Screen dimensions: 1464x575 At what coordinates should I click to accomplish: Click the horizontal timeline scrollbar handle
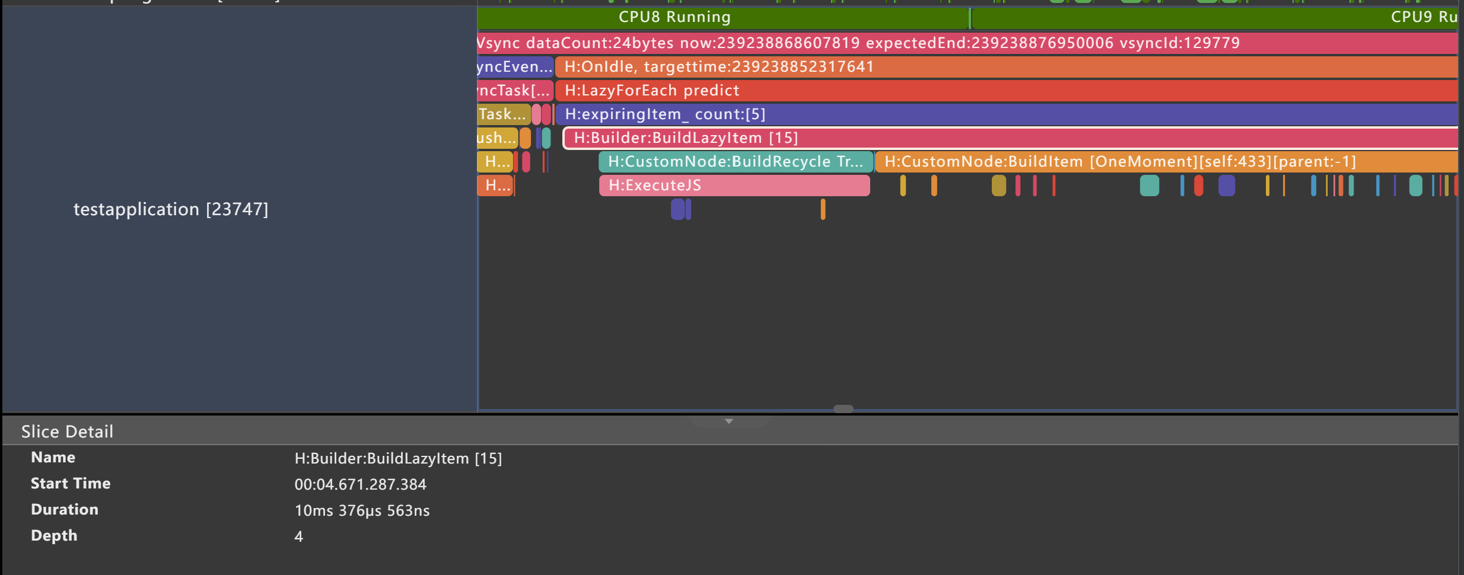pos(843,409)
